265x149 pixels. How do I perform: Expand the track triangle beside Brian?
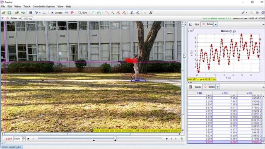click(2, 18)
